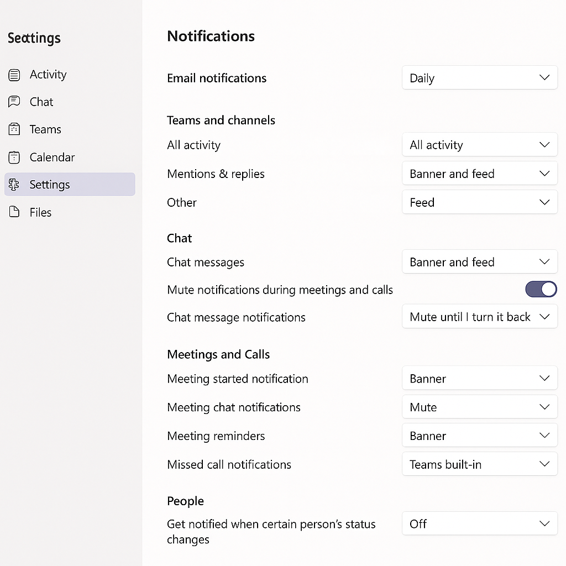Open the Other dropdown set to Feed
The image size is (566, 566).
[480, 202]
